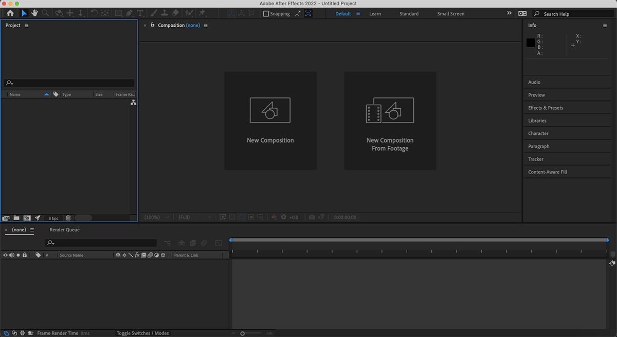
Task: Activate the Zoom tool
Action: [45, 13]
